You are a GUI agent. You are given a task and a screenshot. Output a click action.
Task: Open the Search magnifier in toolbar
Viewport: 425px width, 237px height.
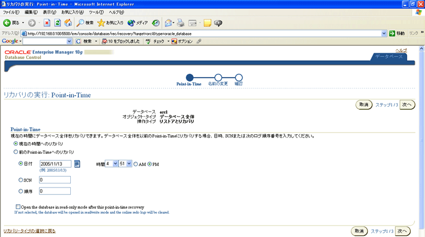click(80, 23)
